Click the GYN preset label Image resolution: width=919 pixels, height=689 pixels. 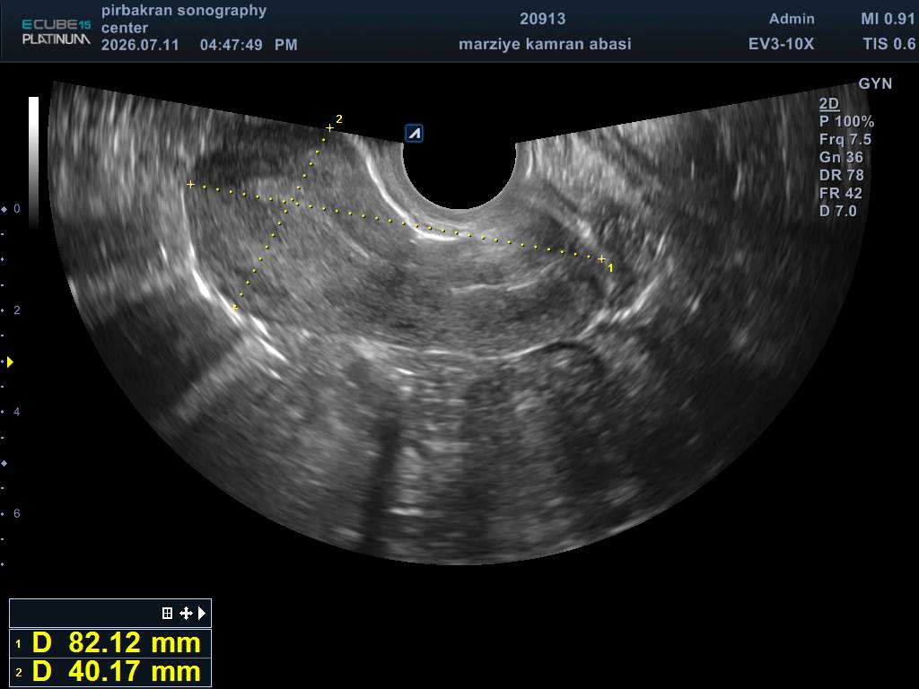875,83
